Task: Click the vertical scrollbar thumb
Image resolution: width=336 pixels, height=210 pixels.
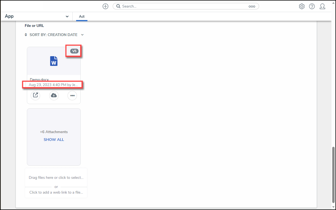Action: coord(334,175)
